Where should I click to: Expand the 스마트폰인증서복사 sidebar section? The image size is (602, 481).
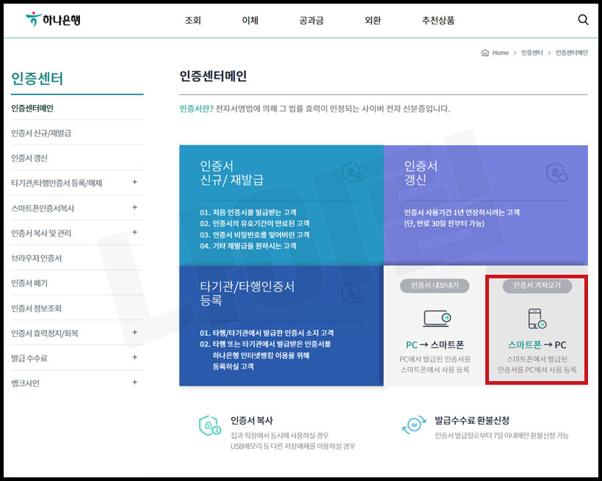(x=134, y=208)
